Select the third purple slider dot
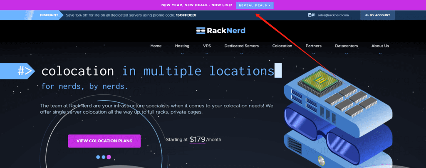This screenshot has height=168, width=426. point(109,157)
